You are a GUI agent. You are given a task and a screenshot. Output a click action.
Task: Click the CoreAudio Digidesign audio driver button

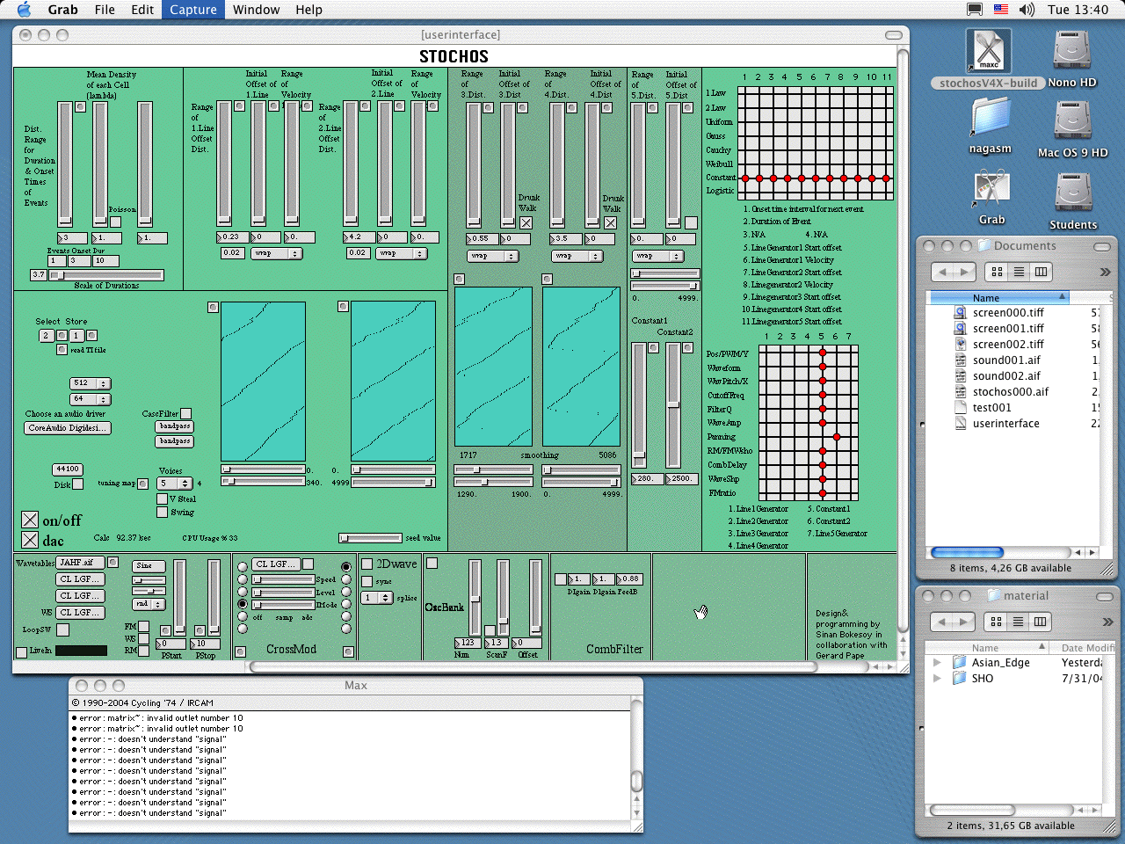67,428
